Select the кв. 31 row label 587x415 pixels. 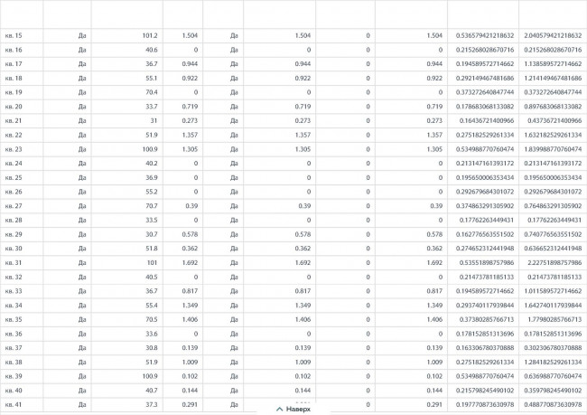click(x=14, y=263)
